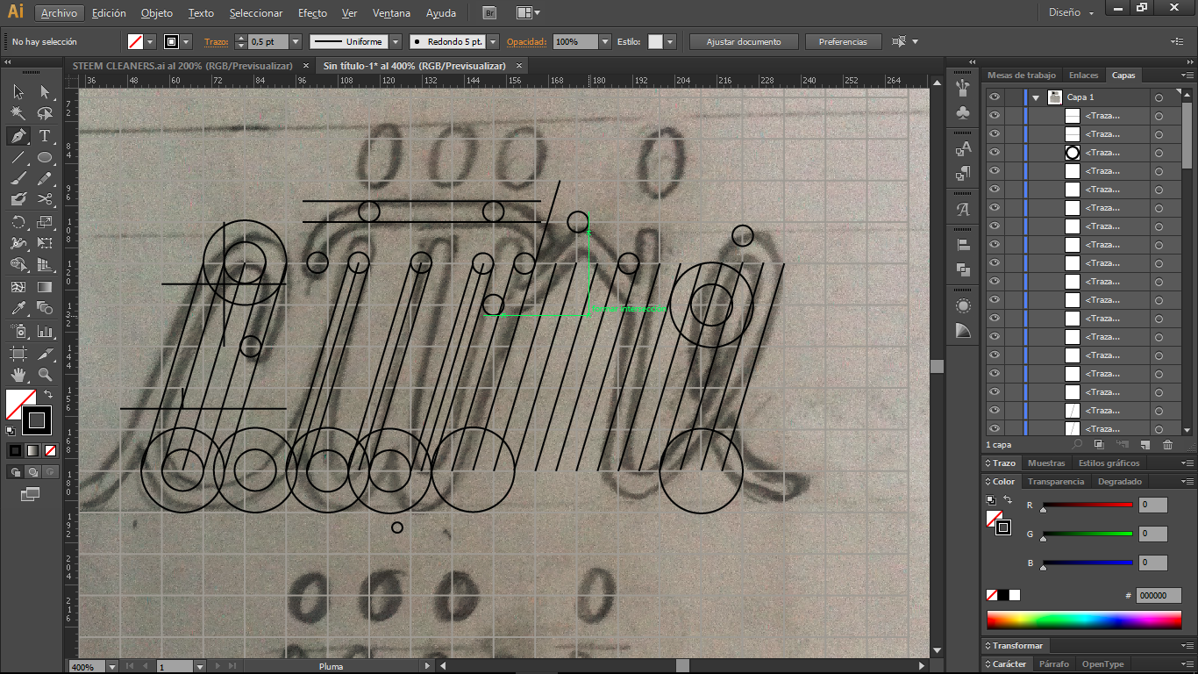The width and height of the screenshot is (1198, 674).
Task: Open Opacidad link in control bar
Action: click(x=527, y=41)
